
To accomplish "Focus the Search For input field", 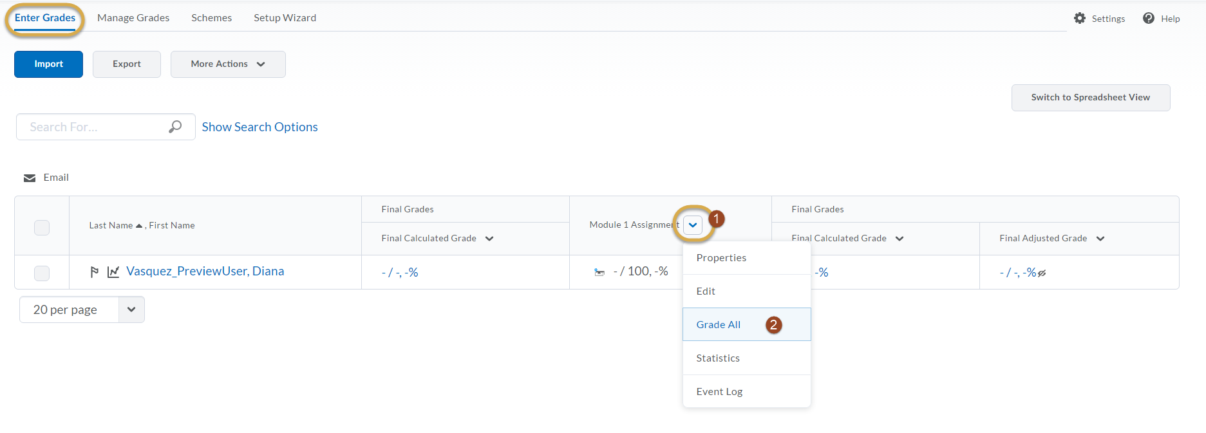I will (93, 127).
